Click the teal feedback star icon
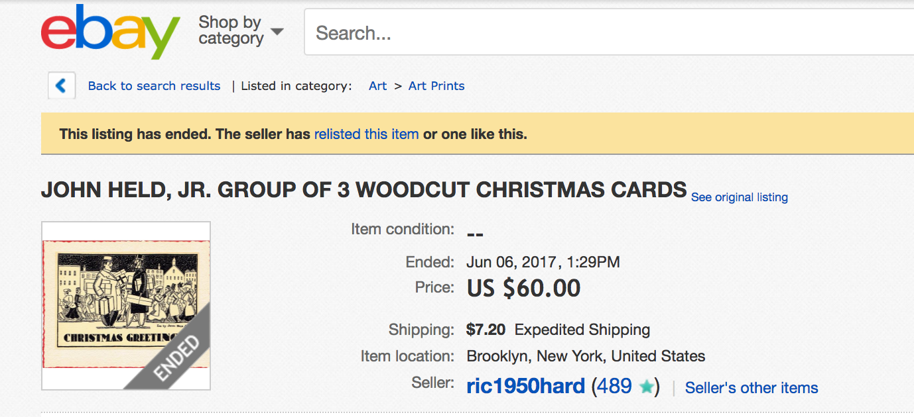 [x=646, y=387]
